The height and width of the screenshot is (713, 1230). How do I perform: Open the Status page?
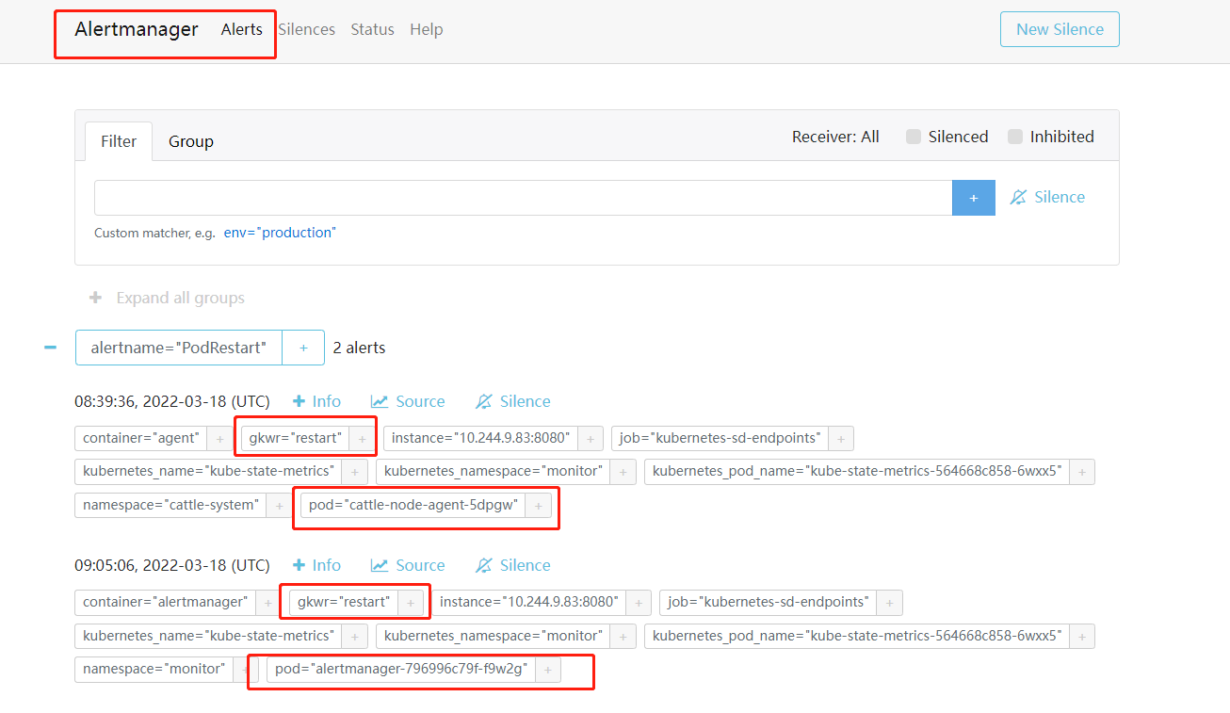(373, 29)
